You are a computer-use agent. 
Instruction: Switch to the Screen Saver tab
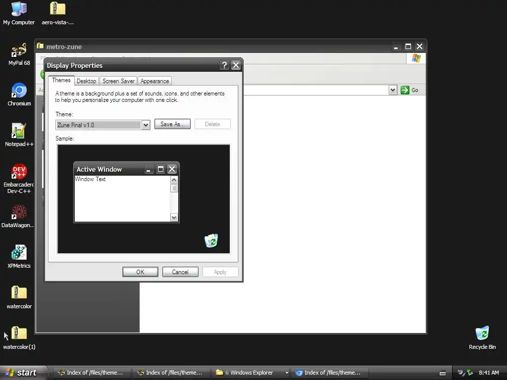118,81
